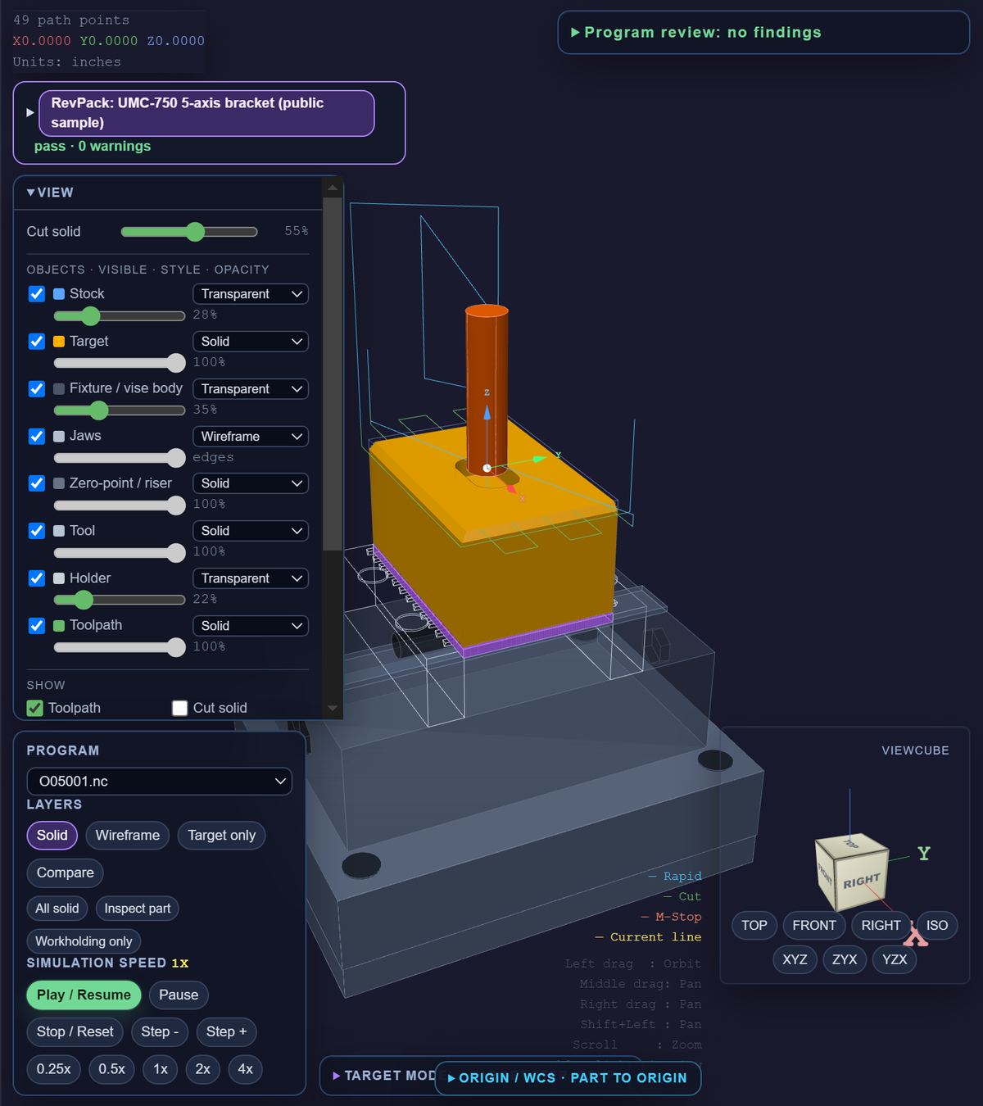Open the Fixture / vise body style dropdown
983x1106 pixels.
(251, 389)
